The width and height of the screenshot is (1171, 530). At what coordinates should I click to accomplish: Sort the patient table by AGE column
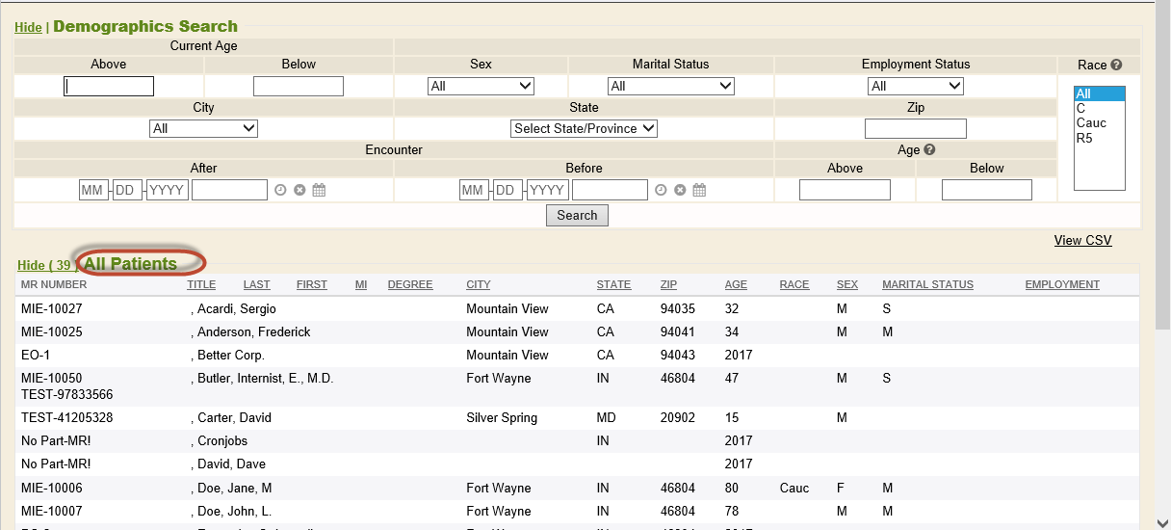[736, 284]
